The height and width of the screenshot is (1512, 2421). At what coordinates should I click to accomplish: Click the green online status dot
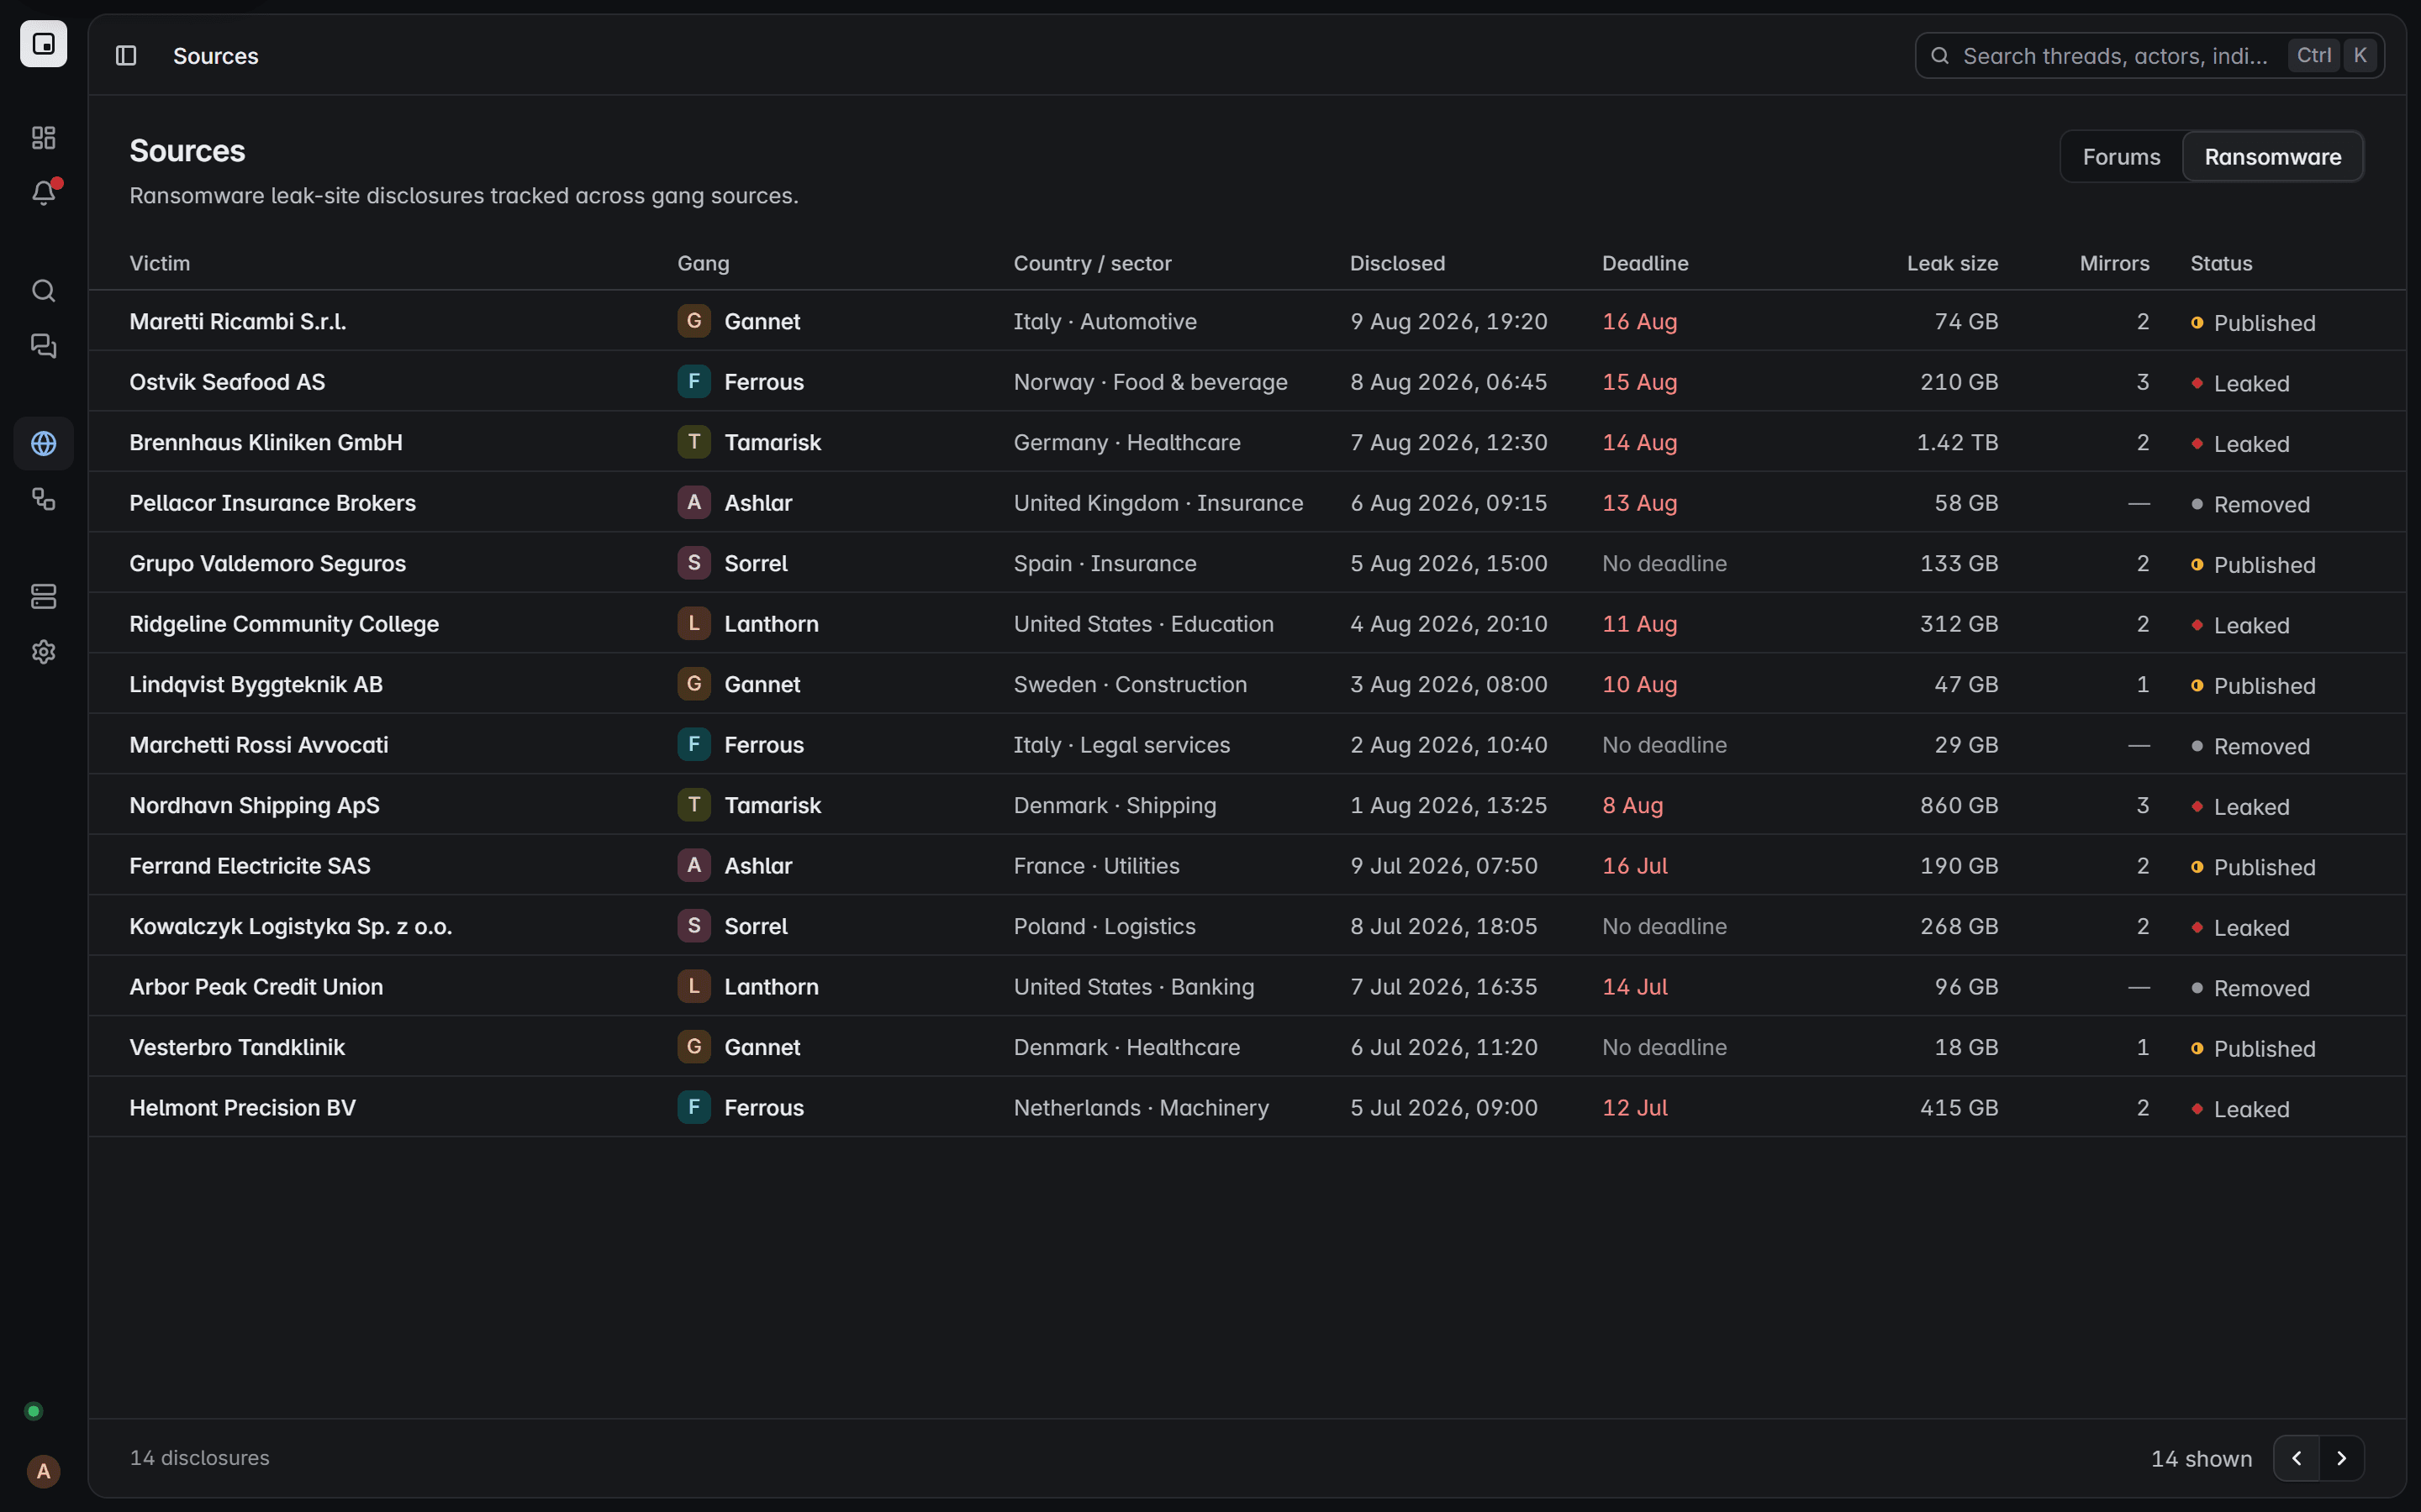pyautogui.click(x=33, y=1411)
